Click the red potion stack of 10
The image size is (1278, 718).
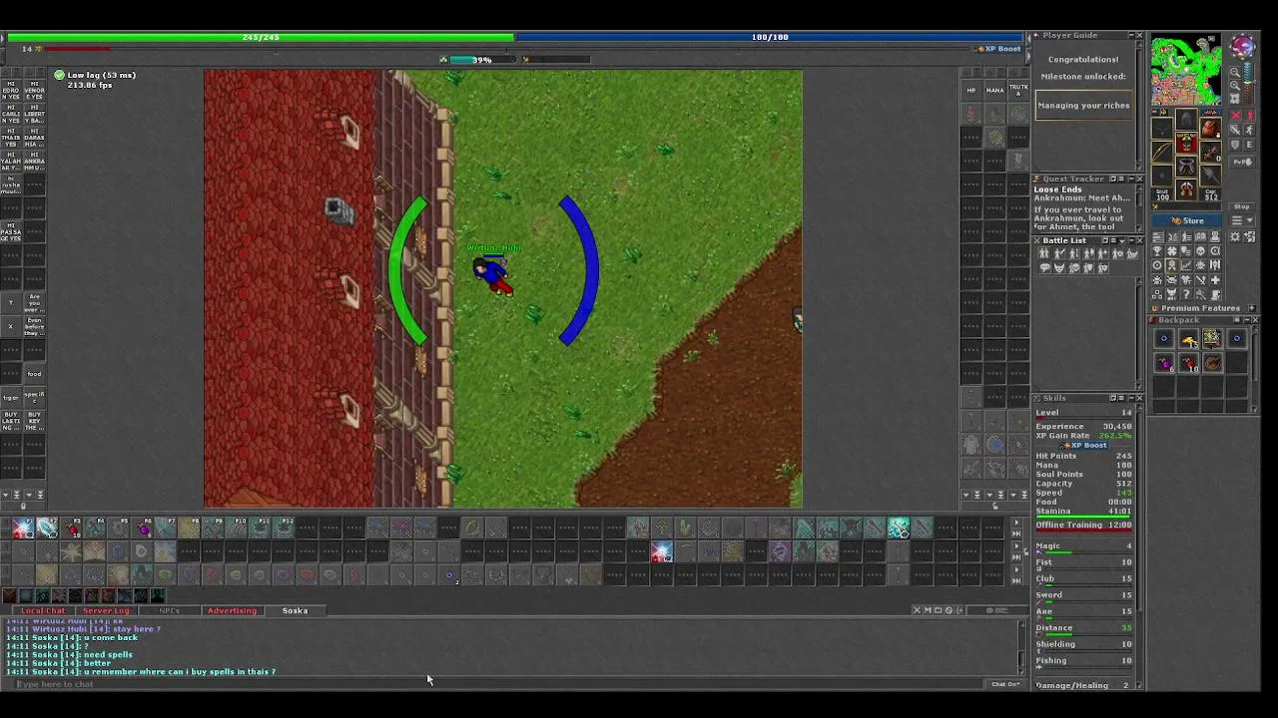coord(1189,363)
